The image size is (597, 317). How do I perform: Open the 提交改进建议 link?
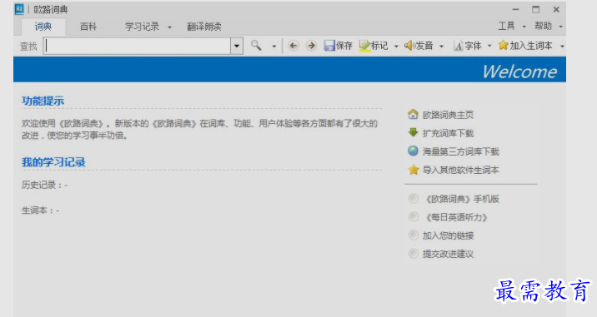point(448,254)
